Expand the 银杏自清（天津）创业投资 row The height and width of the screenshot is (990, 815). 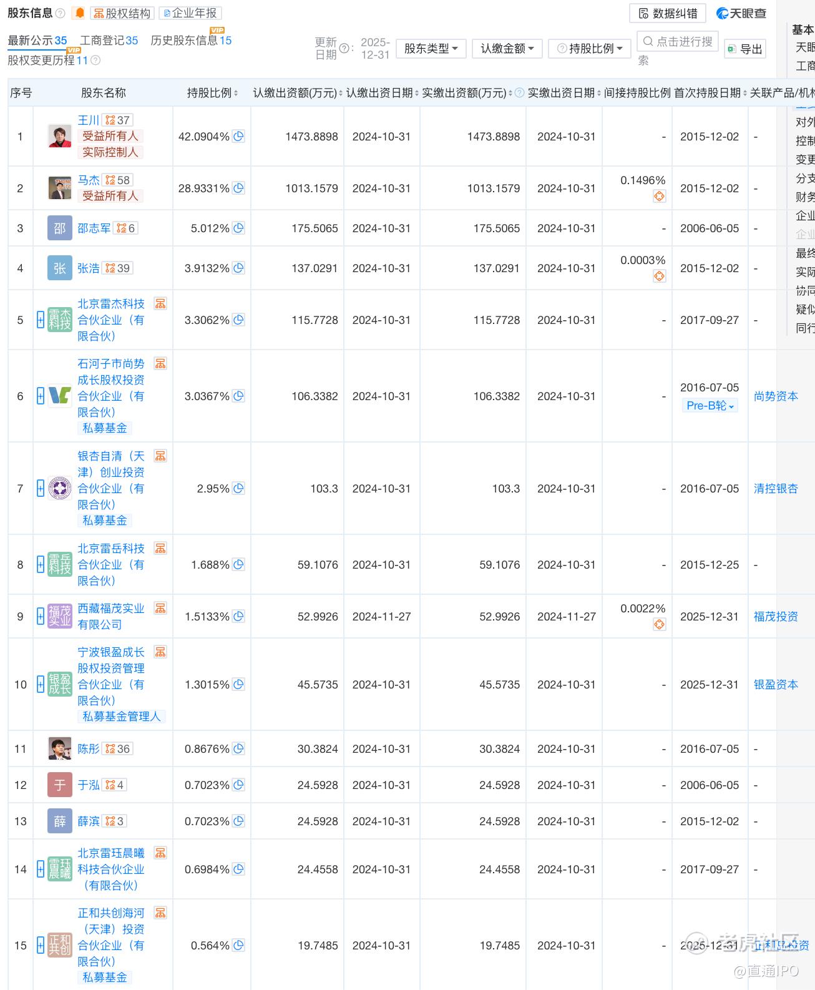[41, 489]
